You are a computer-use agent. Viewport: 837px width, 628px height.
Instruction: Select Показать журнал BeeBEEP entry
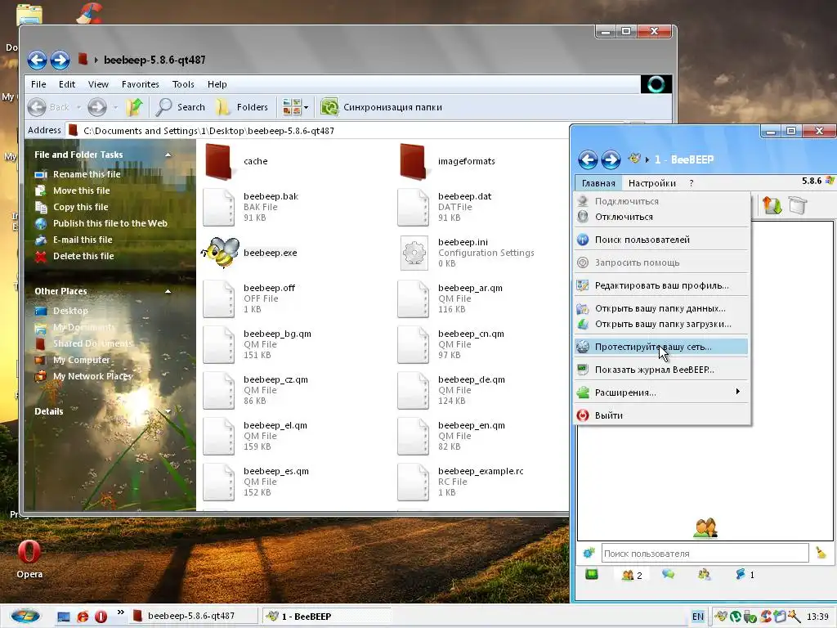click(x=661, y=370)
